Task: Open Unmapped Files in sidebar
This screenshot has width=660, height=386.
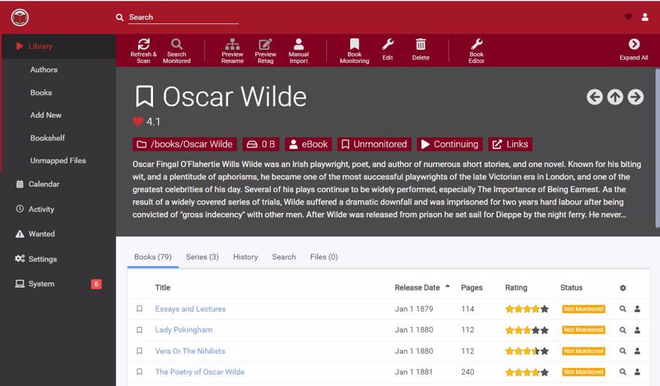Action: point(59,160)
